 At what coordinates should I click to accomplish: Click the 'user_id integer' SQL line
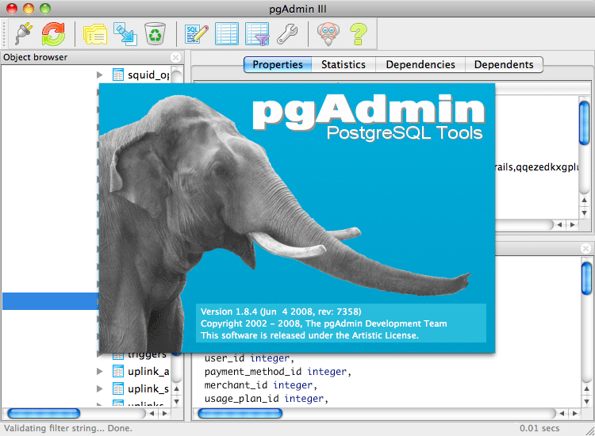point(249,358)
